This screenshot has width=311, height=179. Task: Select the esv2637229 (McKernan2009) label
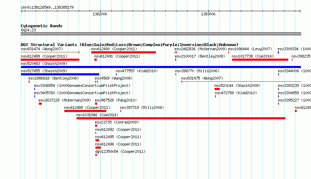(65, 100)
